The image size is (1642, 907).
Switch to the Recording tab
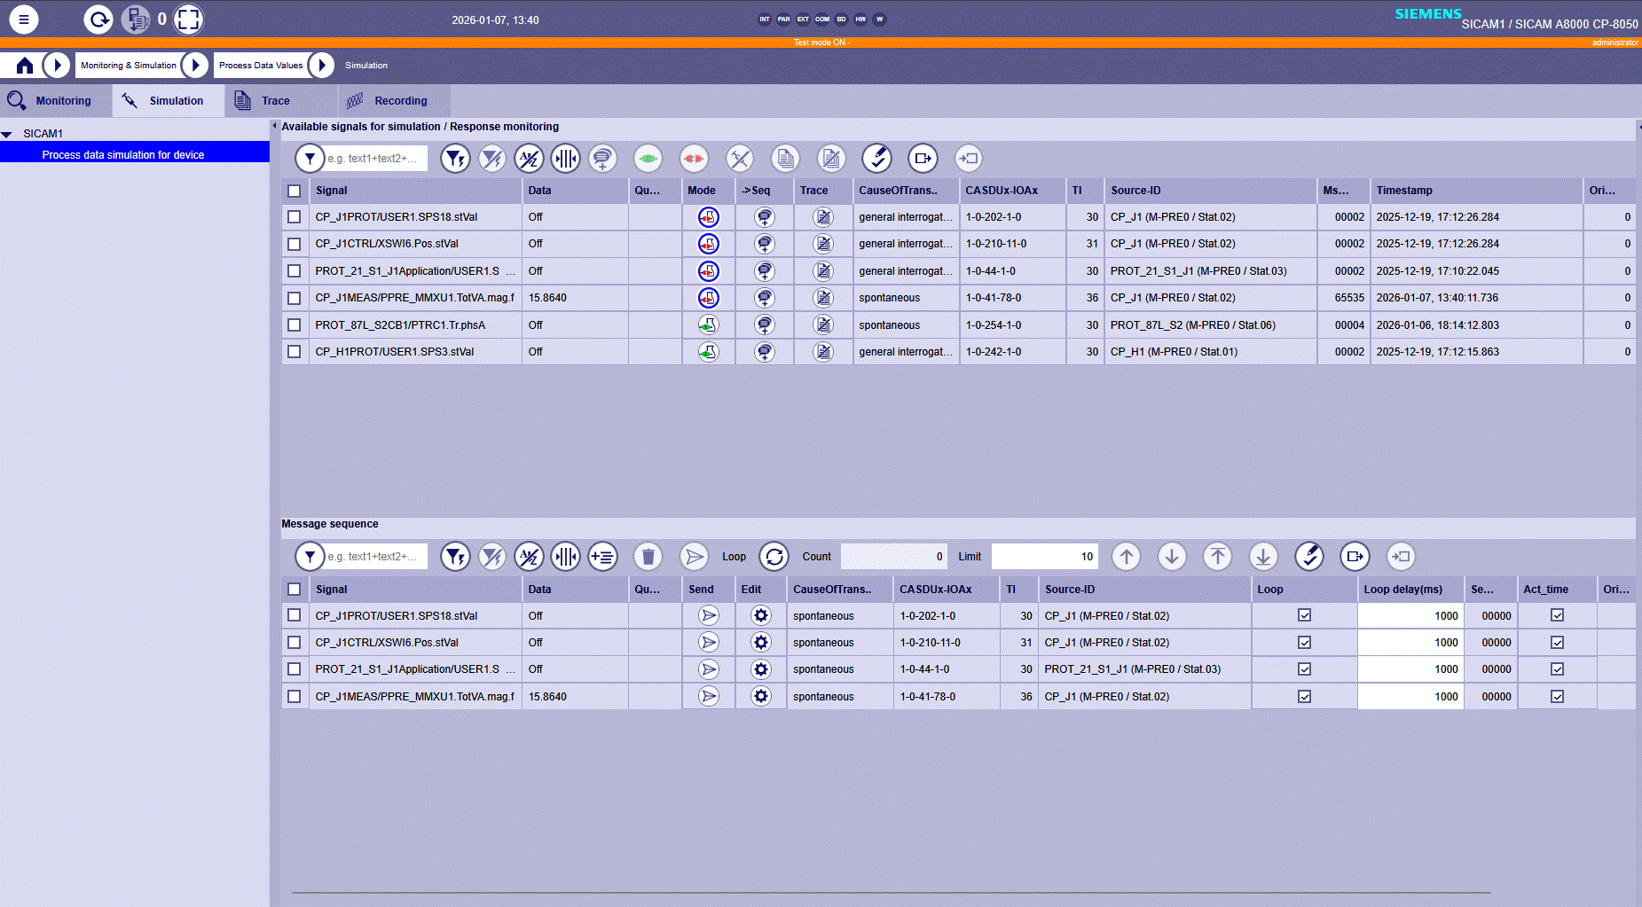click(400, 101)
